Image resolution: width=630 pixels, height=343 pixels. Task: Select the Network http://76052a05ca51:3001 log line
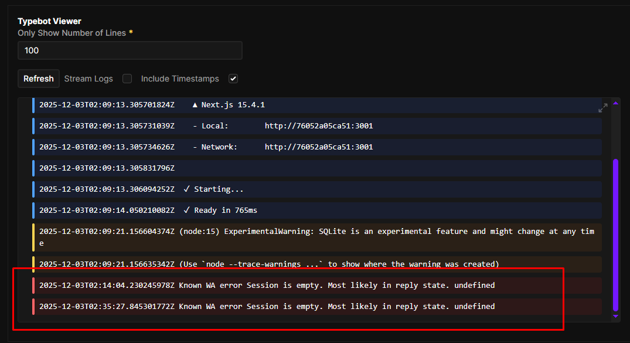pos(317,147)
